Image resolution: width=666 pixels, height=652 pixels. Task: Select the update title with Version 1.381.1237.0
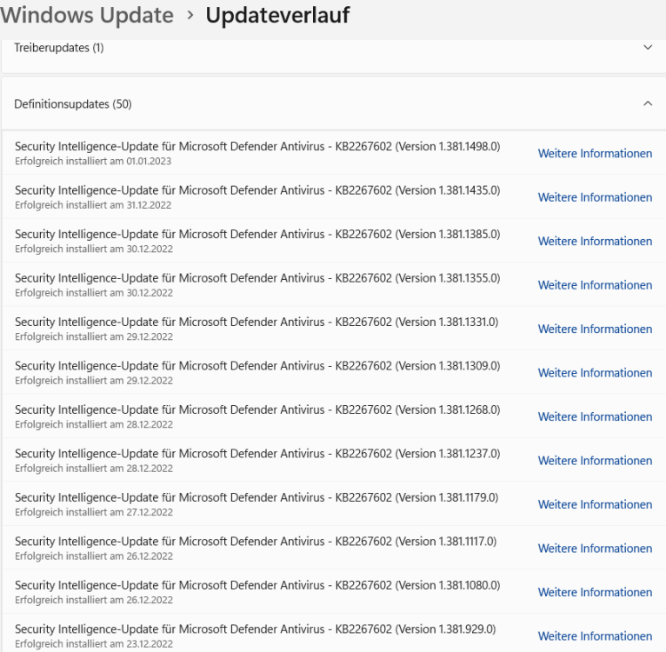tap(257, 454)
